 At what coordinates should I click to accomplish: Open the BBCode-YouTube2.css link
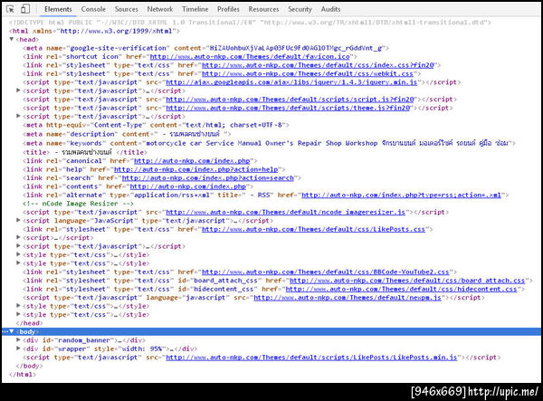point(326,272)
